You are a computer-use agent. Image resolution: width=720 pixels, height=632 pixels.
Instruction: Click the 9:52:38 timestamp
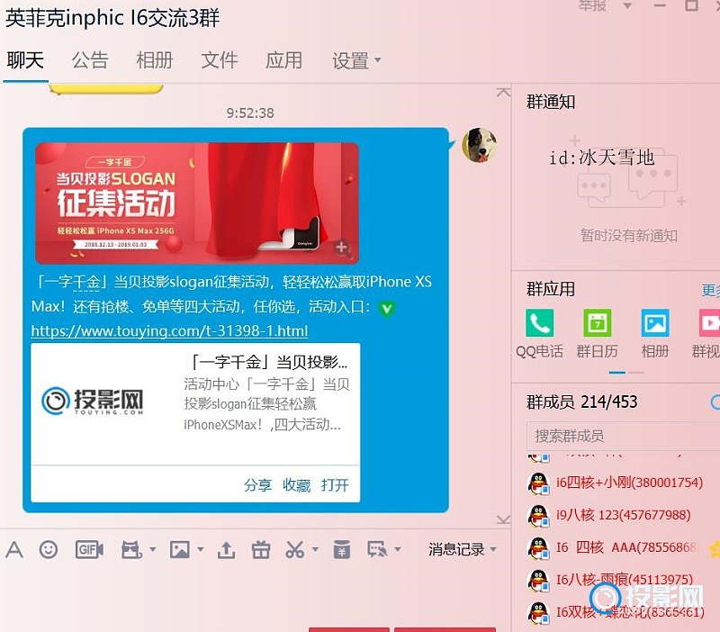(x=250, y=113)
